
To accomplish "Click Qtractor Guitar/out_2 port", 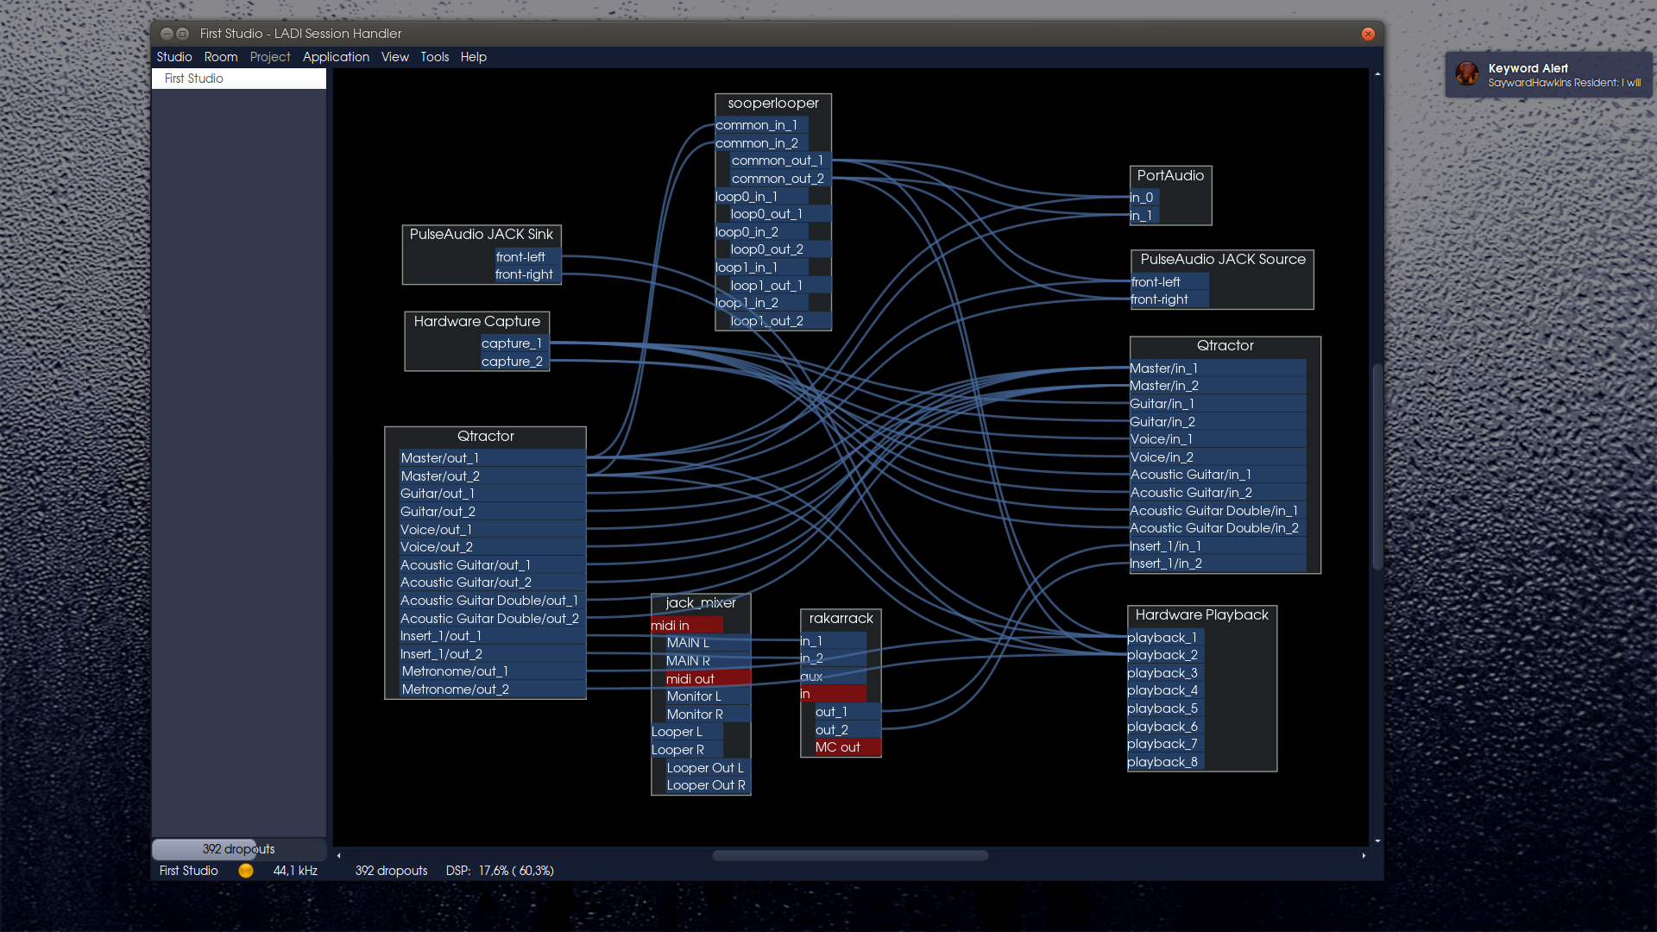I will pyautogui.click(x=492, y=512).
